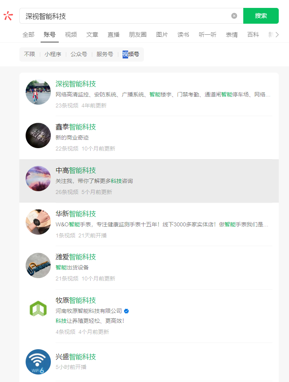Click the text 1条视频 21天前开播
Image resolution: width=289 pixels, height=382 pixels.
[x=81, y=235]
